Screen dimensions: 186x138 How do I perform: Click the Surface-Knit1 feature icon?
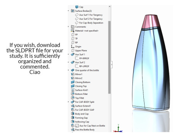point(73,90)
